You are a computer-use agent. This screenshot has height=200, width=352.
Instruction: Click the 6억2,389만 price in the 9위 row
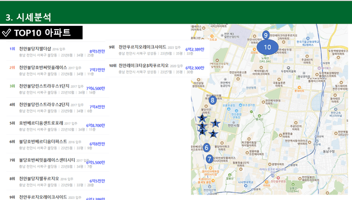[195, 49]
